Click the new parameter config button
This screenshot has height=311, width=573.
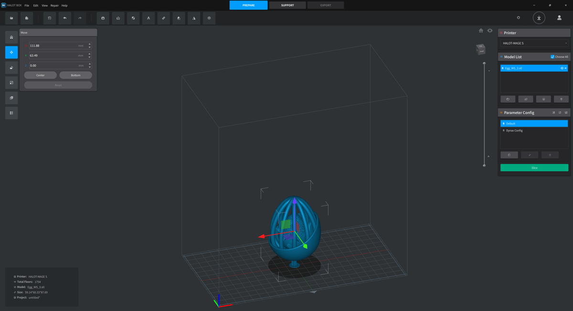point(509,155)
